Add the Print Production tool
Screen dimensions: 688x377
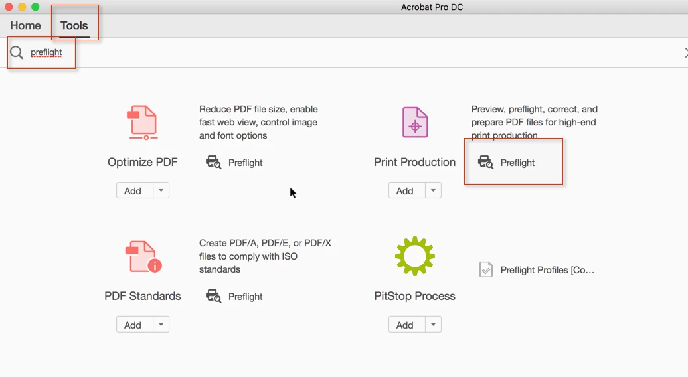[406, 190]
